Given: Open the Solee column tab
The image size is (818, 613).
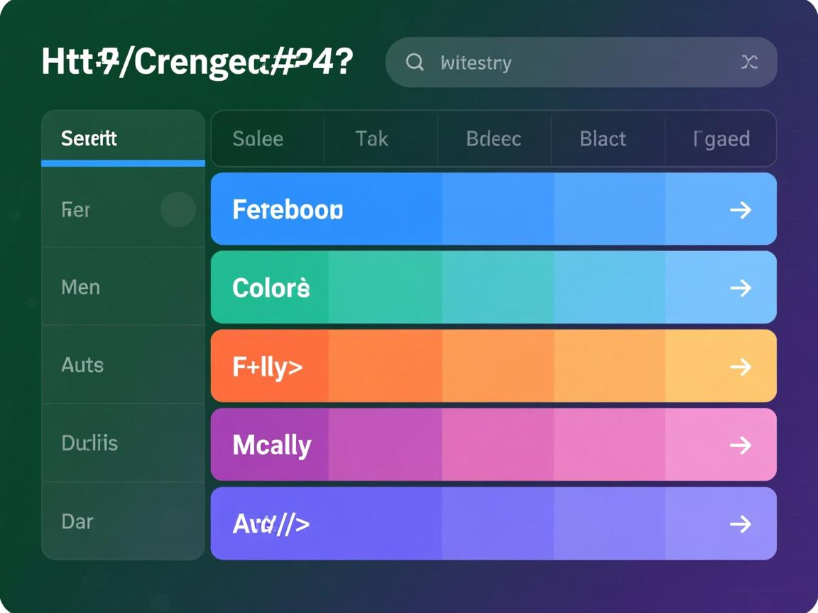Looking at the screenshot, I should pyautogui.click(x=258, y=138).
